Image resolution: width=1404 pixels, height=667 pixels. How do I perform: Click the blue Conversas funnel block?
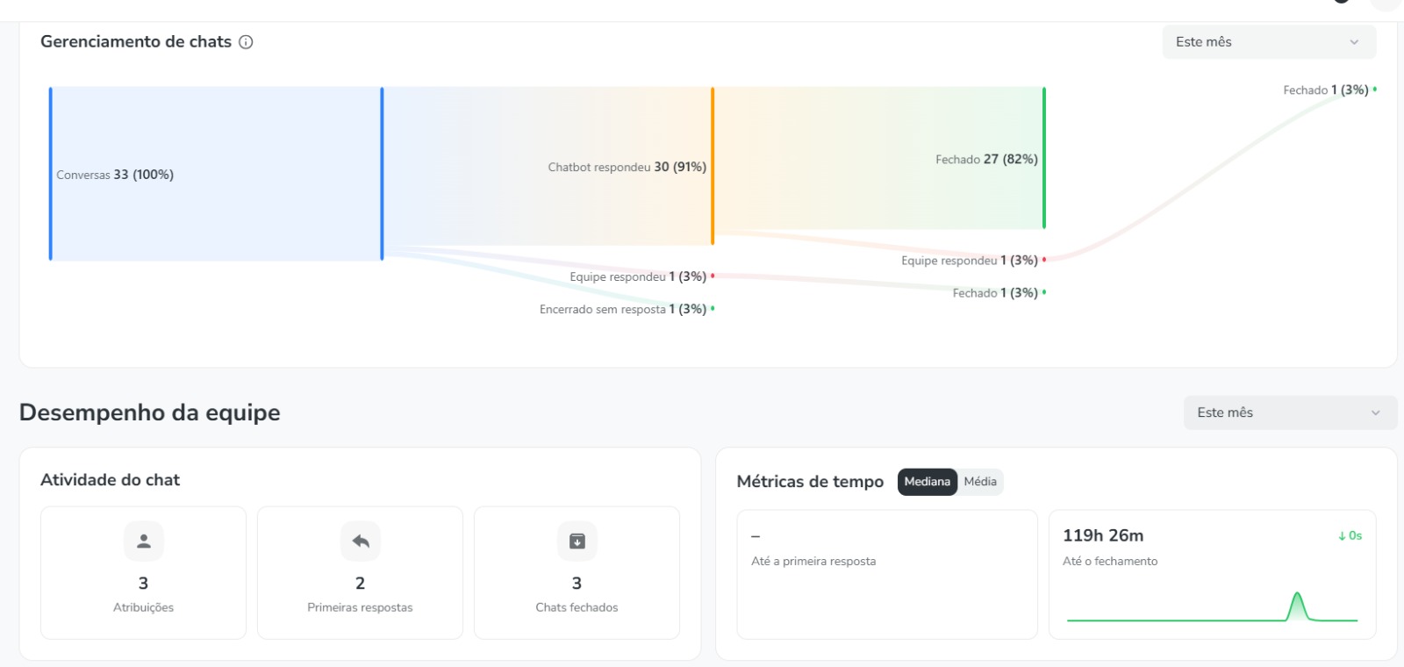pos(216,174)
